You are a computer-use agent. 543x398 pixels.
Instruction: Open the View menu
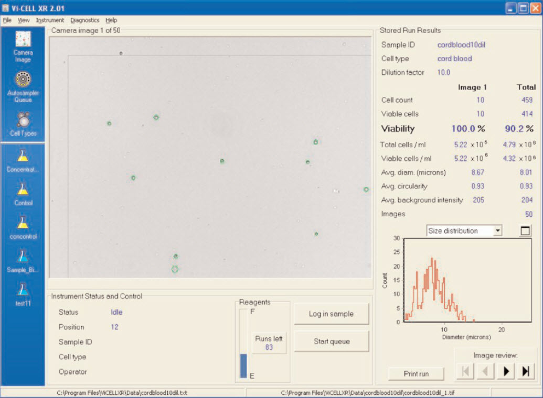pyautogui.click(x=24, y=20)
